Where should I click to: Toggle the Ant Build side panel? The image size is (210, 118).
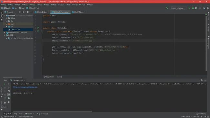click(x=208, y=16)
